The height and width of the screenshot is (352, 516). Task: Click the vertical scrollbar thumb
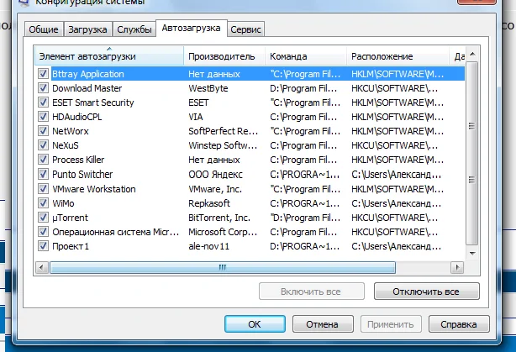[472, 153]
